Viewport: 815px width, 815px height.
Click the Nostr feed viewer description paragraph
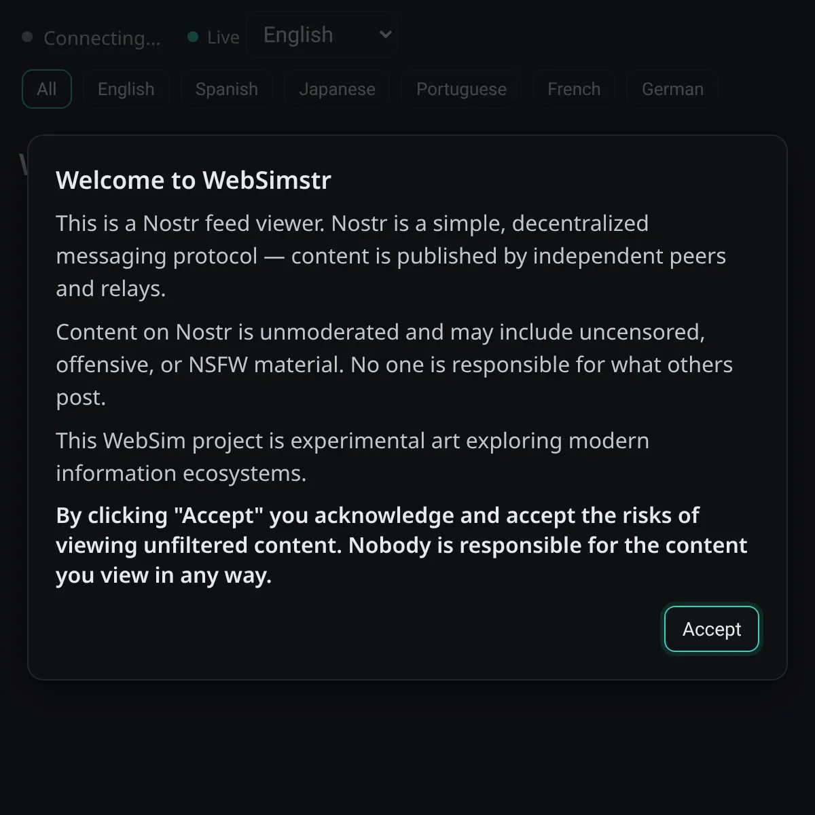click(x=391, y=256)
